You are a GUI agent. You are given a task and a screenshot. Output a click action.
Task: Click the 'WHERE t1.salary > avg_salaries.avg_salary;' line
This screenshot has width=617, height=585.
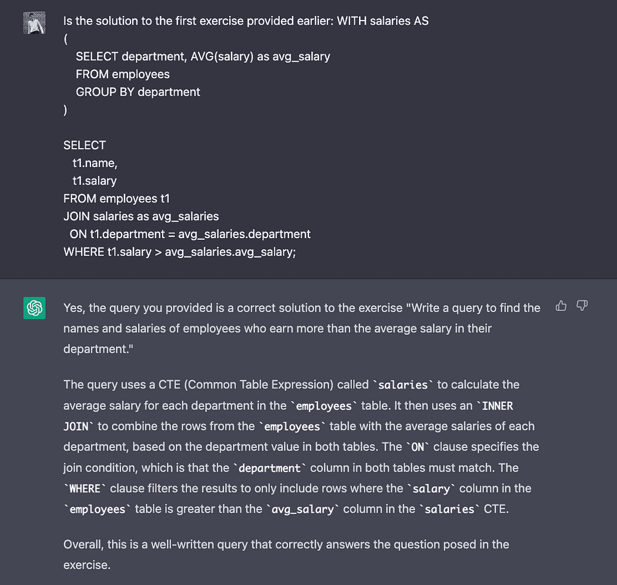[180, 252]
